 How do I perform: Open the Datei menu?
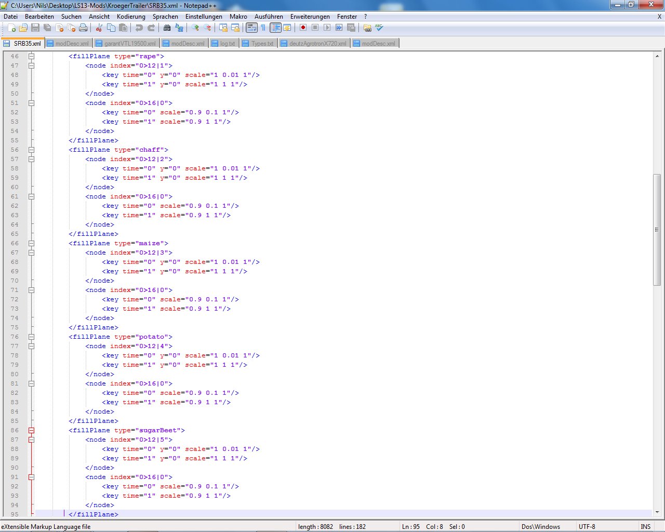point(10,17)
